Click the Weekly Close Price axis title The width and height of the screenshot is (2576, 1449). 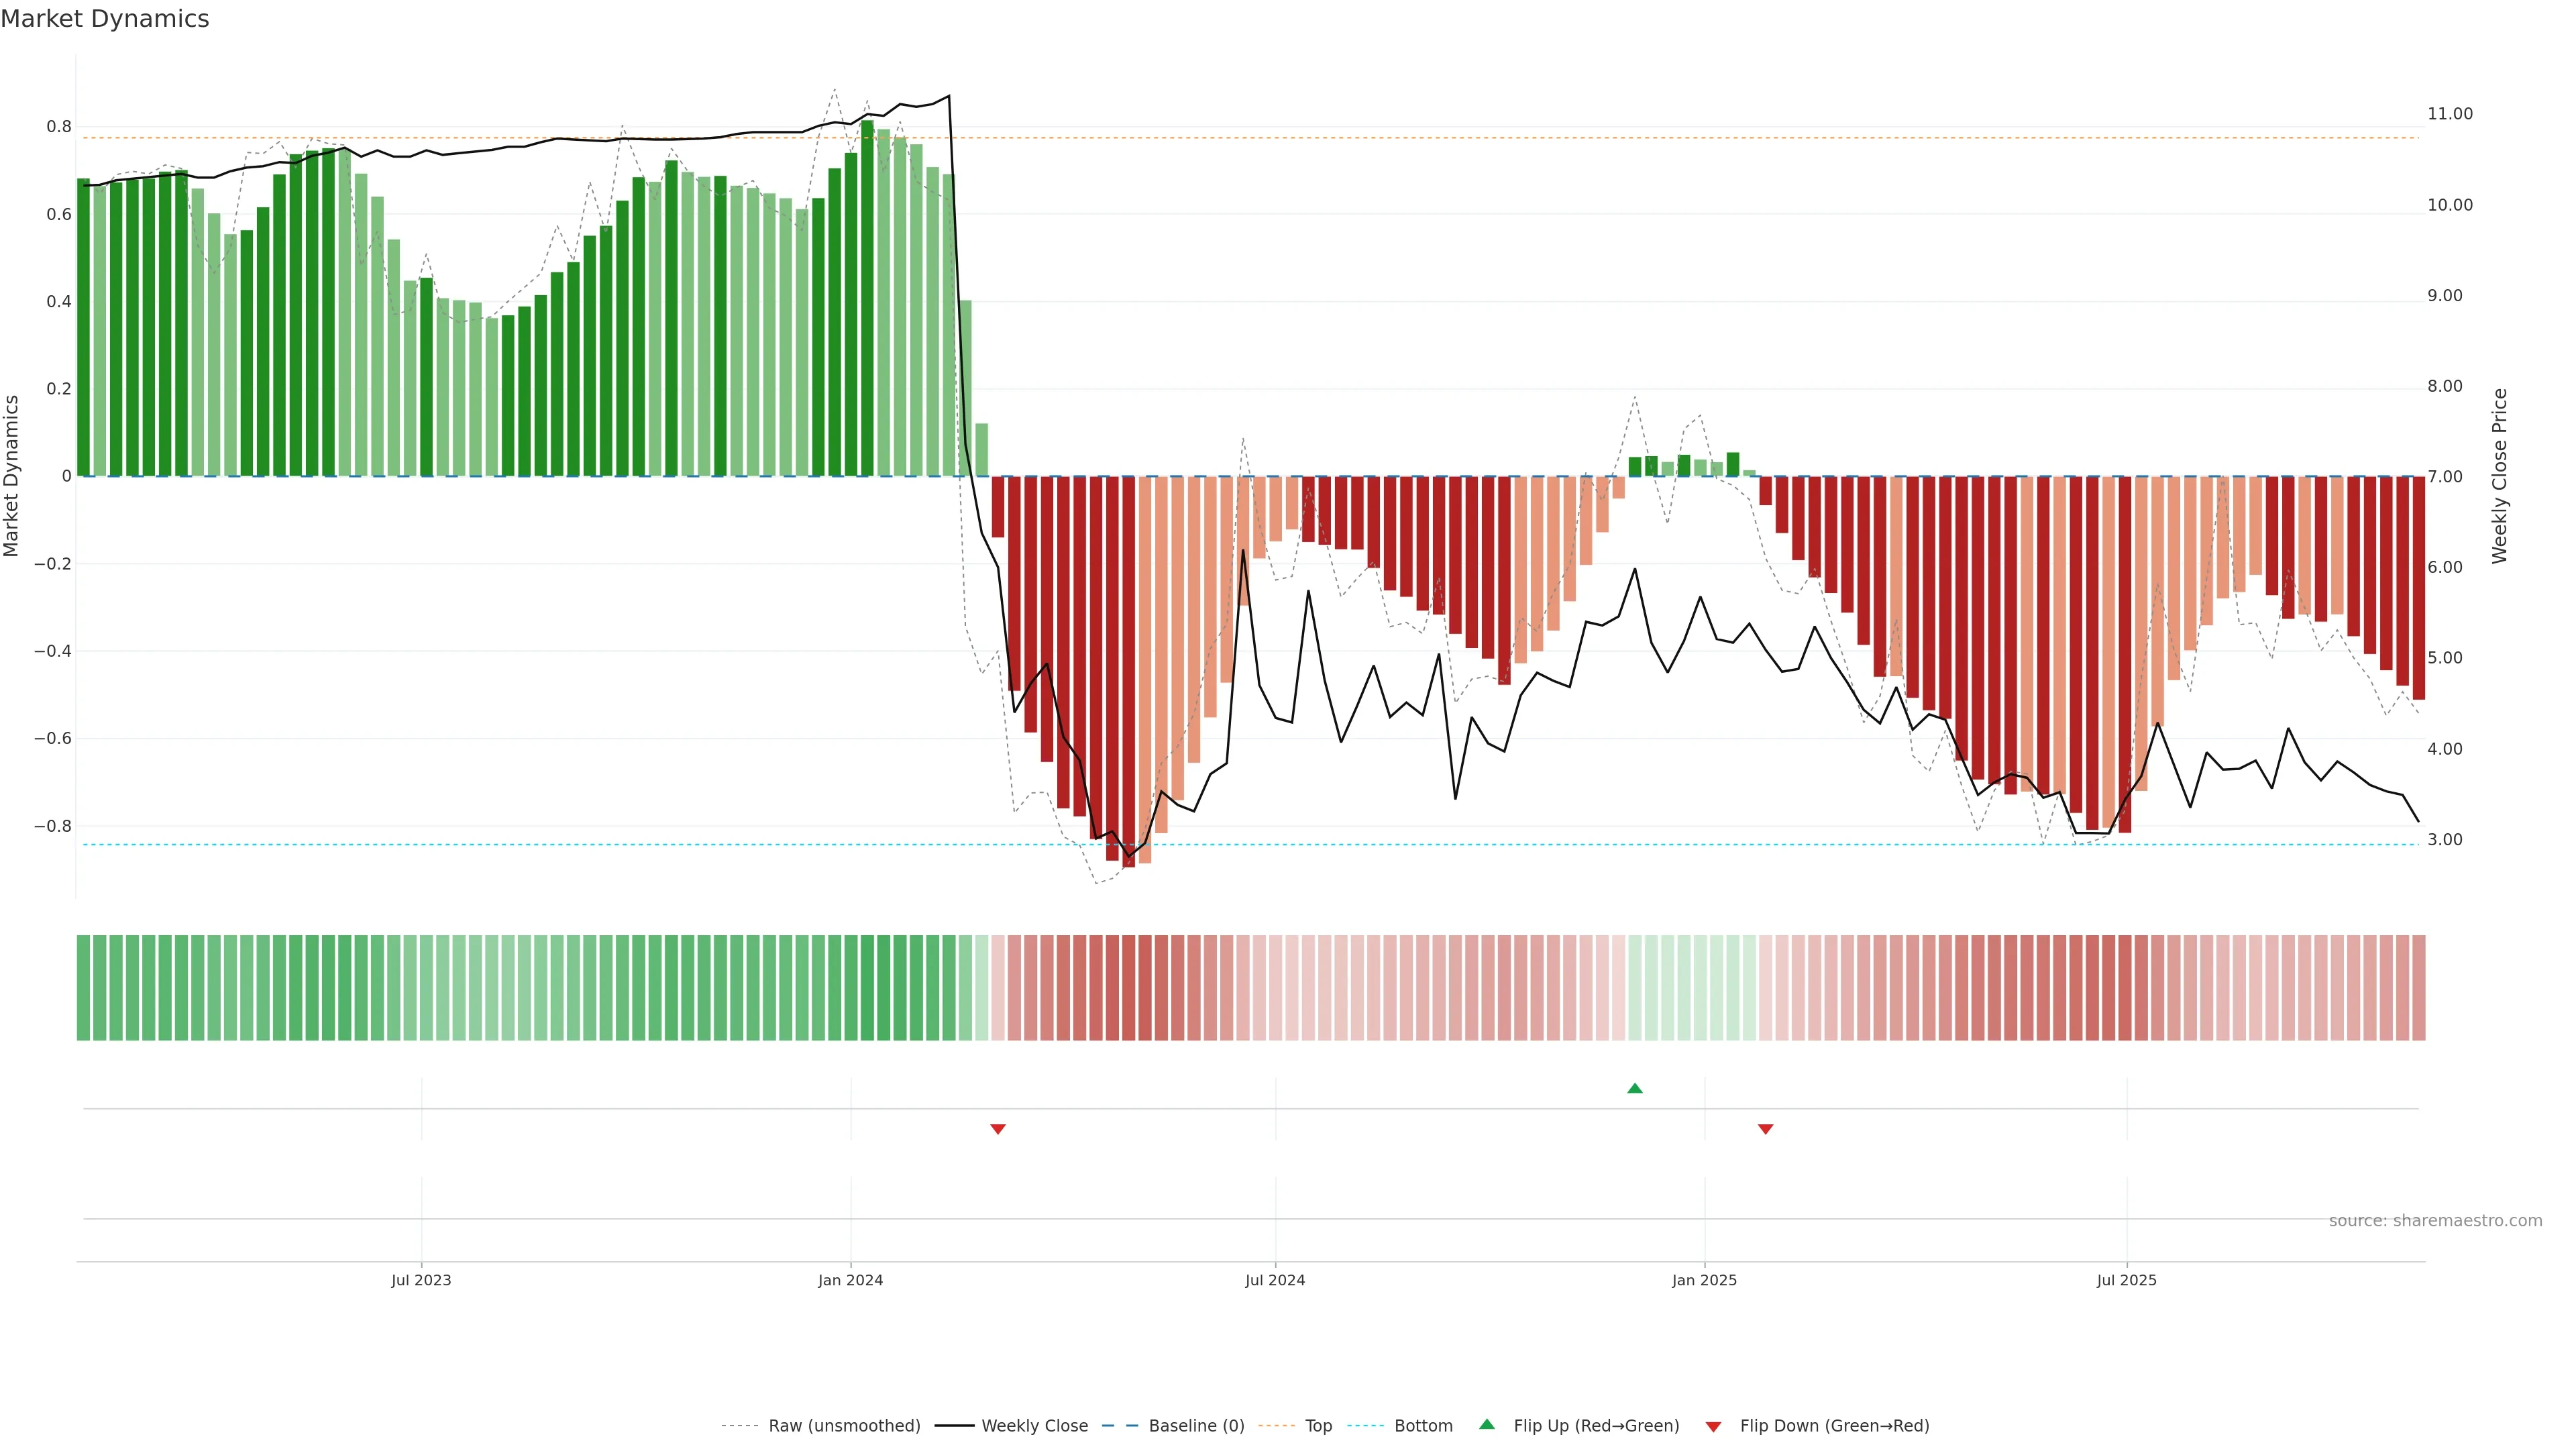click(x=2500, y=476)
